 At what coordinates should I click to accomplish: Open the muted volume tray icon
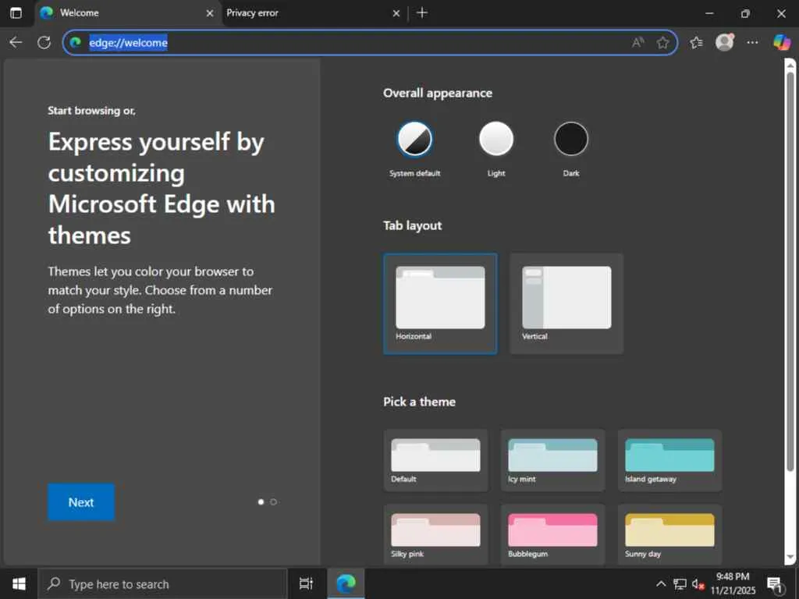[698, 584]
